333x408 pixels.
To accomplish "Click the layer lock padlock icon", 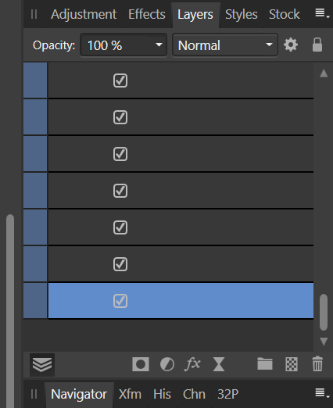I will click(317, 45).
